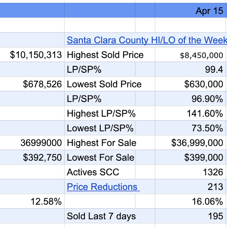Click the $8,450,000 value cell
Image resolution: width=227 pixels, height=227 pixels.
click(x=201, y=55)
